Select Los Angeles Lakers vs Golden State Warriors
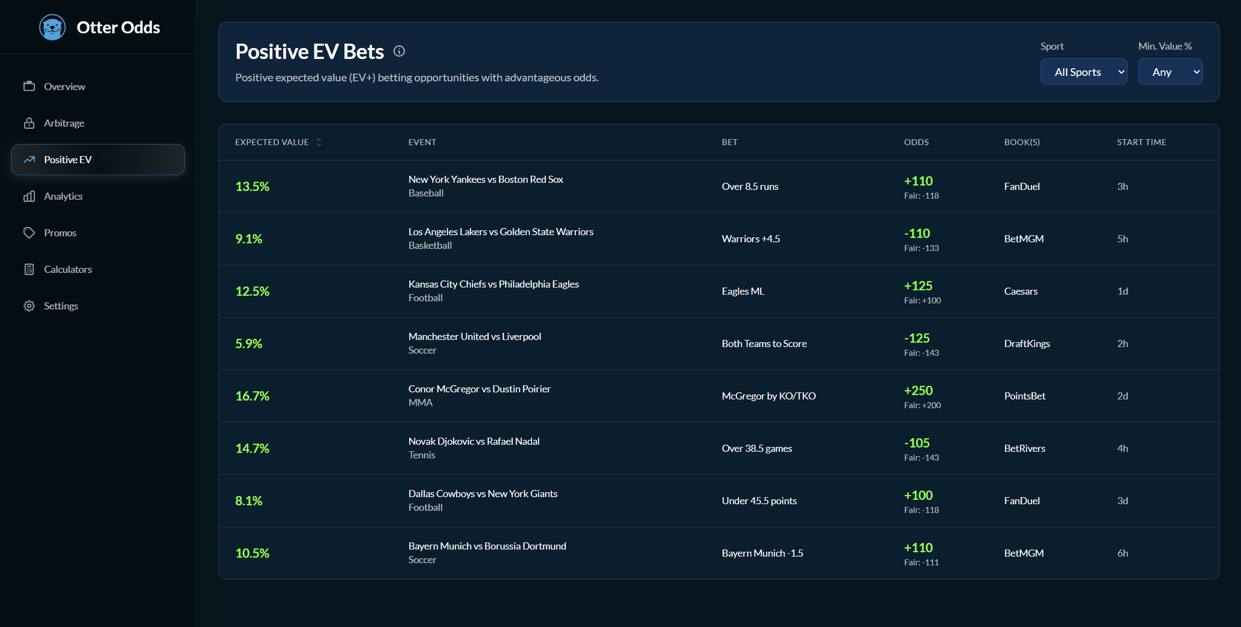Viewport: 1241px width, 627px height. click(501, 231)
